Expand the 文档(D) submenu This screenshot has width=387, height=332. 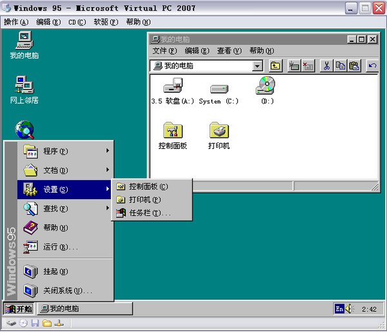[65, 170]
